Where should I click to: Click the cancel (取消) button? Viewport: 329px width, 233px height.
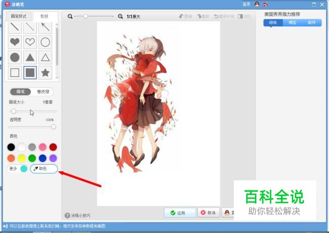(x=209, y=213)
